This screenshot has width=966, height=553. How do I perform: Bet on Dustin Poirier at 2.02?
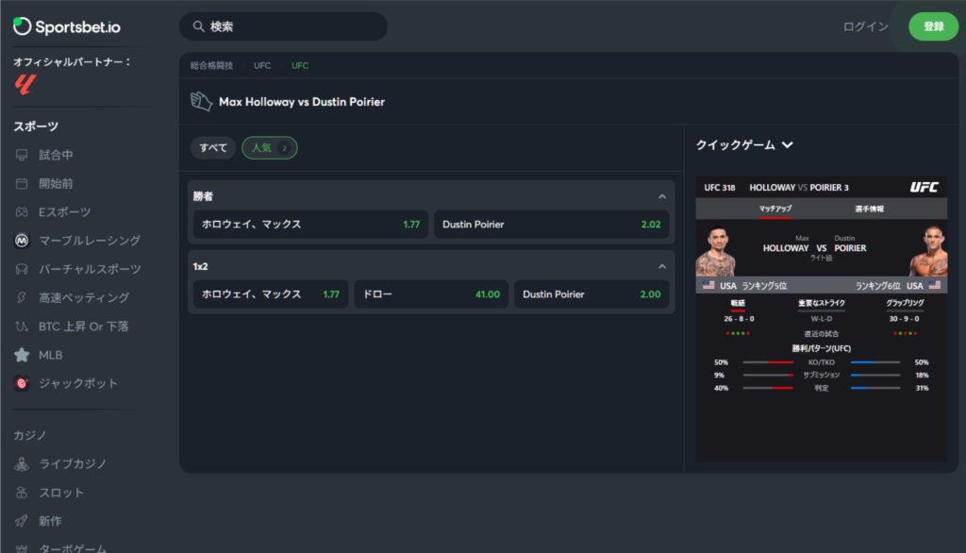click(551, 225)
